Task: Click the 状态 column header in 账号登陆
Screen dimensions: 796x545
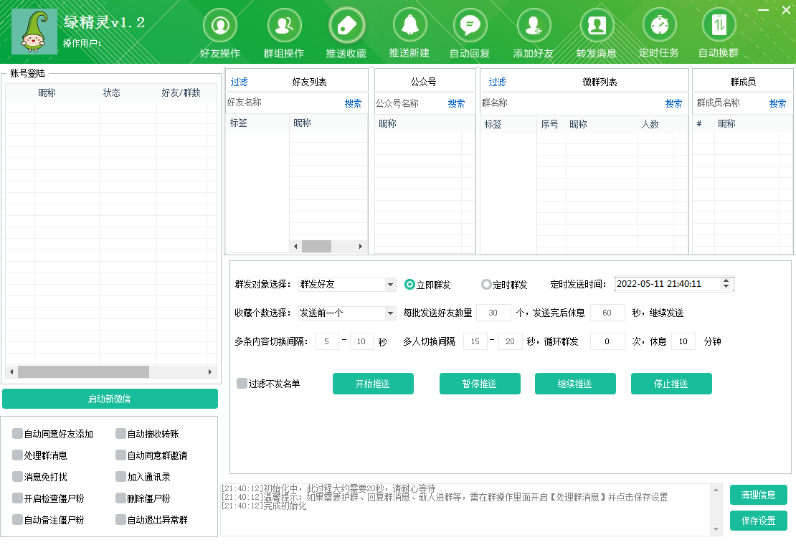Action: [112, 93]
